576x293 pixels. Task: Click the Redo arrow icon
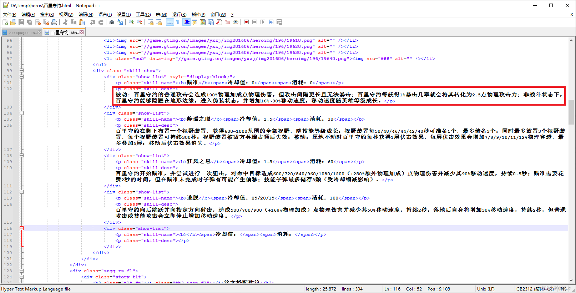[x=101, y=22]
